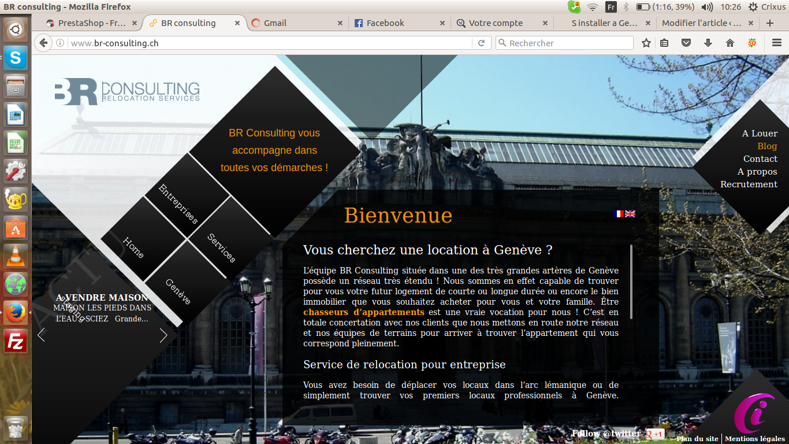
Task: Bookmark this page with the star icon
Action: [x=646, y=43]
